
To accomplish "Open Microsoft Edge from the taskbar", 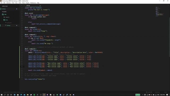I will 21,95.
